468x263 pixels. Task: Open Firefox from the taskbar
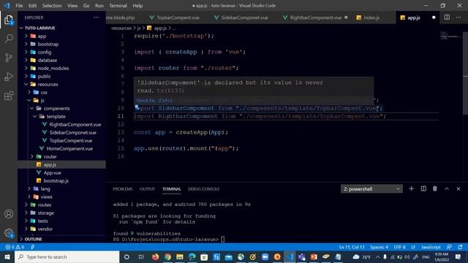(155, 256)
